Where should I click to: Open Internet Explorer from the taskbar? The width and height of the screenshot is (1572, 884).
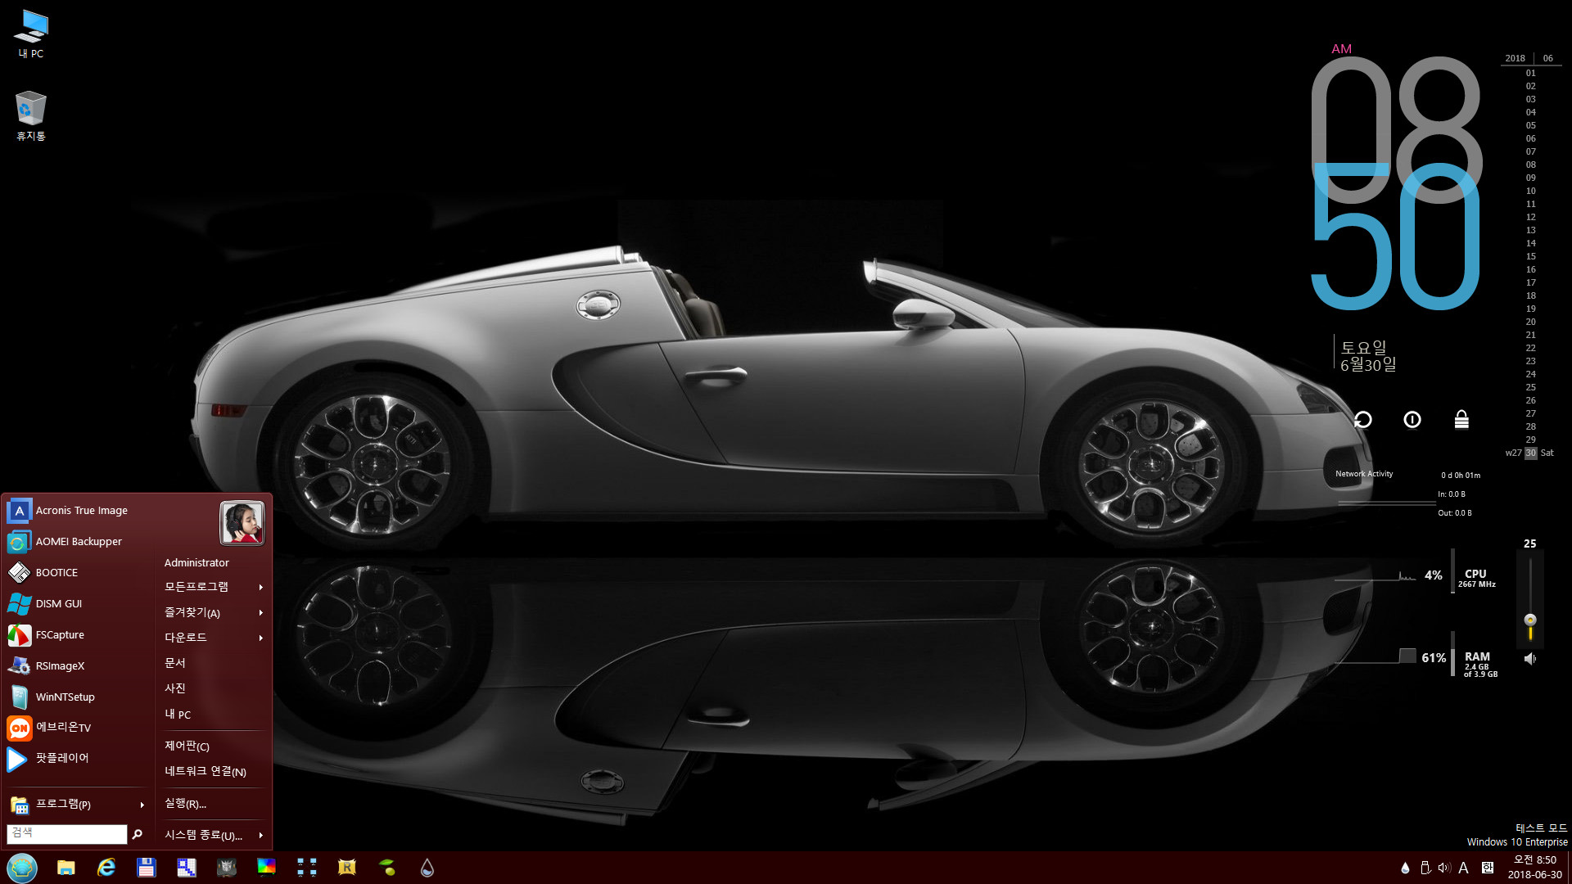click(106, 868)
